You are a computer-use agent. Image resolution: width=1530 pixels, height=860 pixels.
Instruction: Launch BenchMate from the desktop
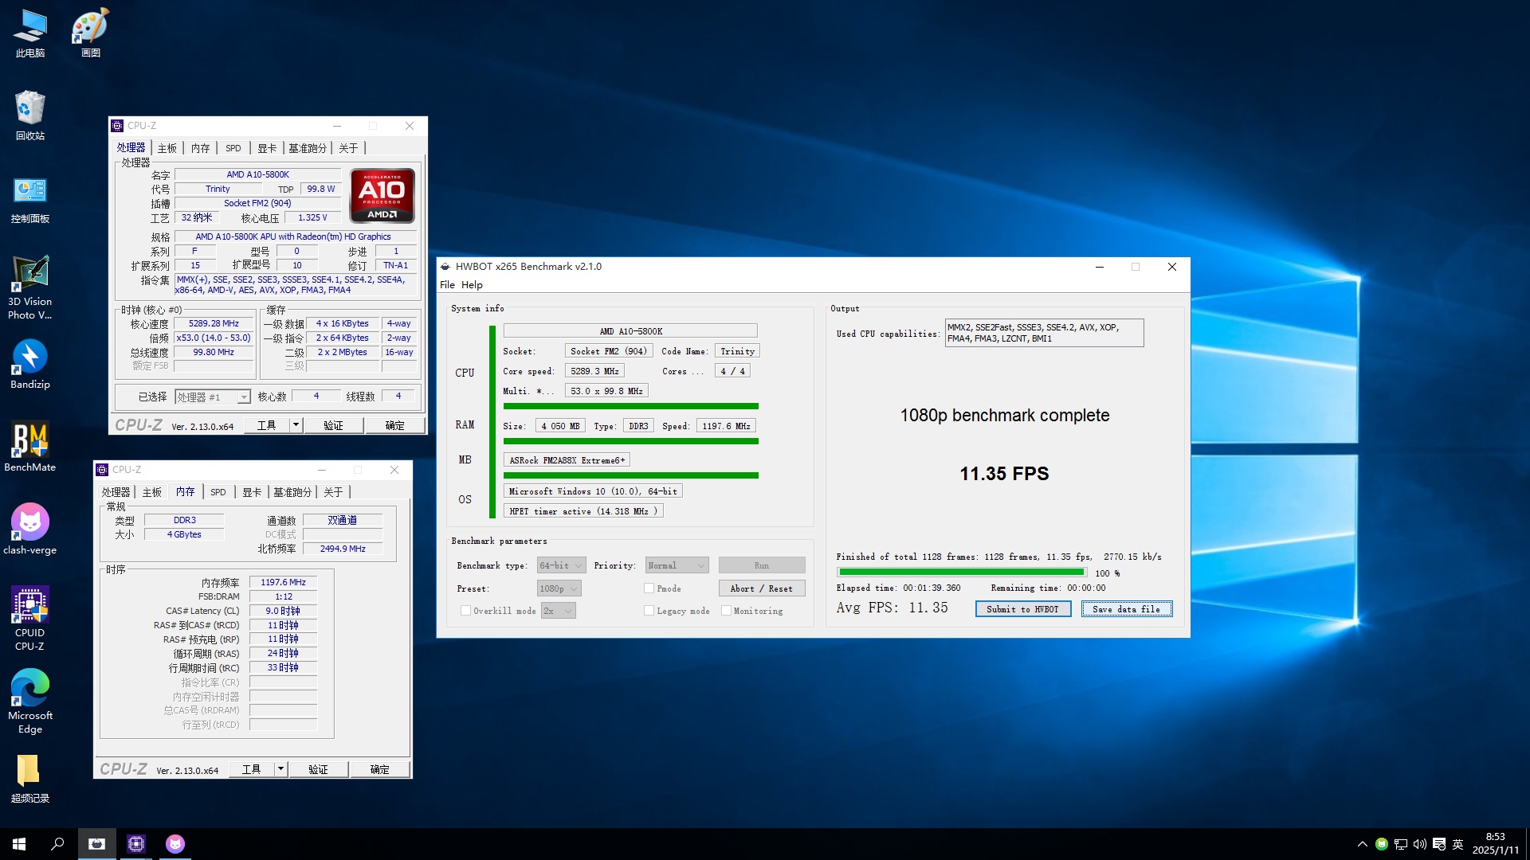pyautogui.click(x=30, y=448)
